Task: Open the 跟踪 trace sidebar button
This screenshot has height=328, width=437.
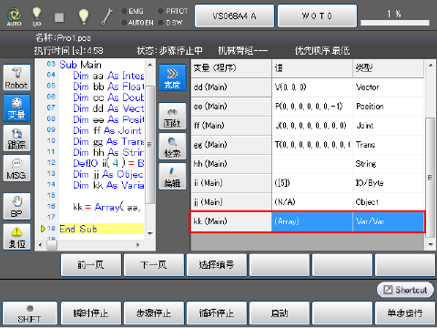Action: pyautogui.click(x=16, y=138)
